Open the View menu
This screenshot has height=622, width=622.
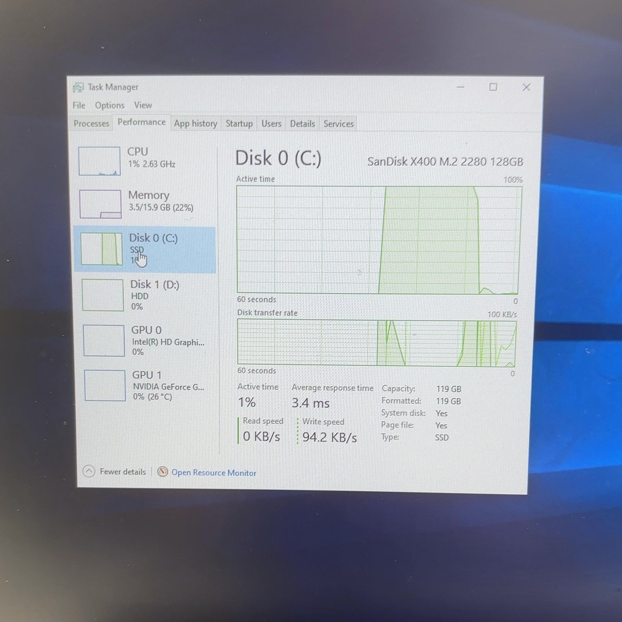click(x=143, y=105)
